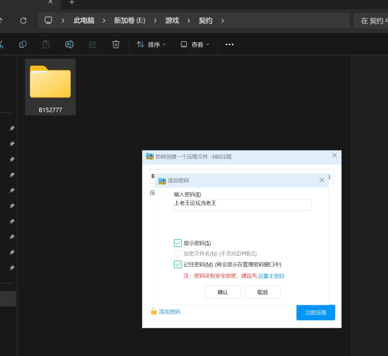This screenshot has width=388, height=356.
Task: Close the 360压缩 create archive window
Action: pos(334,155)
